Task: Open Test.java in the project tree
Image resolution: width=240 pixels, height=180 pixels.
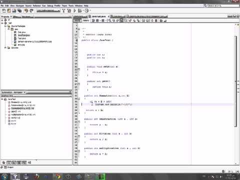Action: (x=21, y=38)
